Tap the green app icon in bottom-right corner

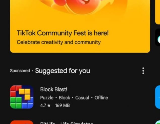[x=158, y=122]
